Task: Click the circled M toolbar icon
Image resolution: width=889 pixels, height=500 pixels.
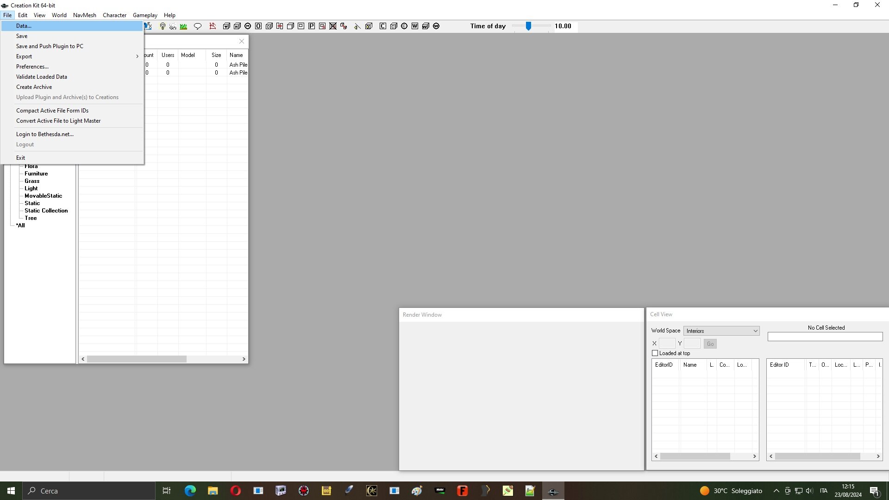Action: click(248, 26)
